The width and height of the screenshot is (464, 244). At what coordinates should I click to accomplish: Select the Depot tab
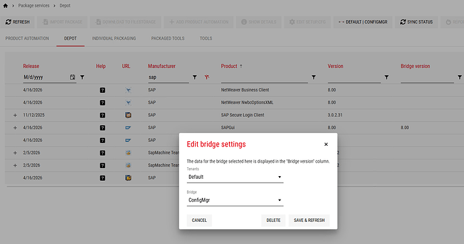click(71, 38)
